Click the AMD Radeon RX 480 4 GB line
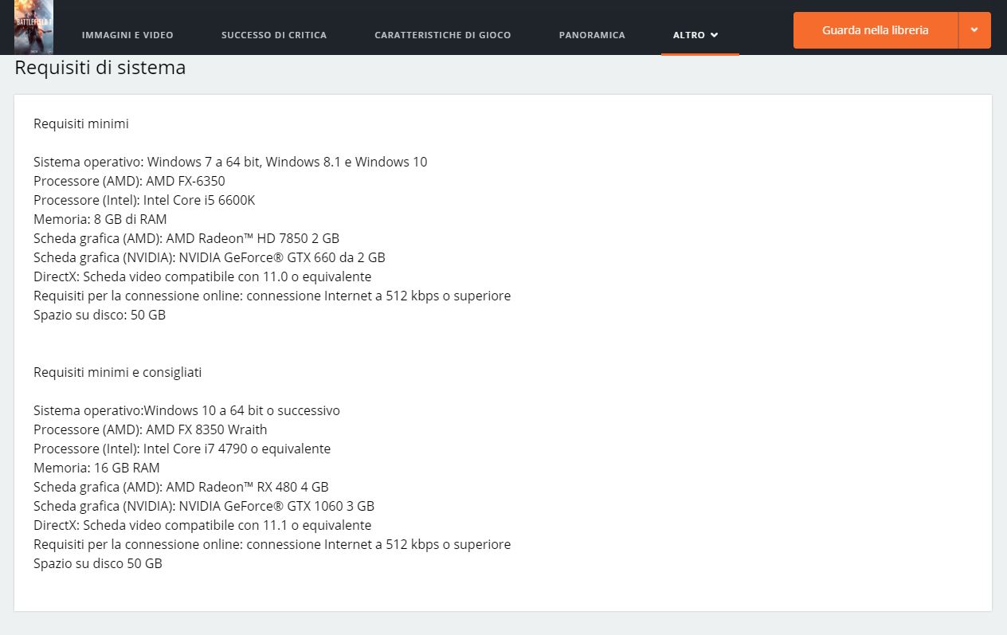1007x635 pixels. point(181,487)
